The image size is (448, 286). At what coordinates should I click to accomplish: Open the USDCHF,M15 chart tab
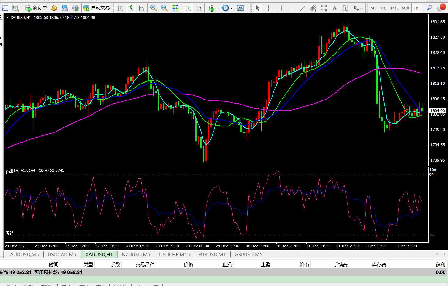point(174,254)
